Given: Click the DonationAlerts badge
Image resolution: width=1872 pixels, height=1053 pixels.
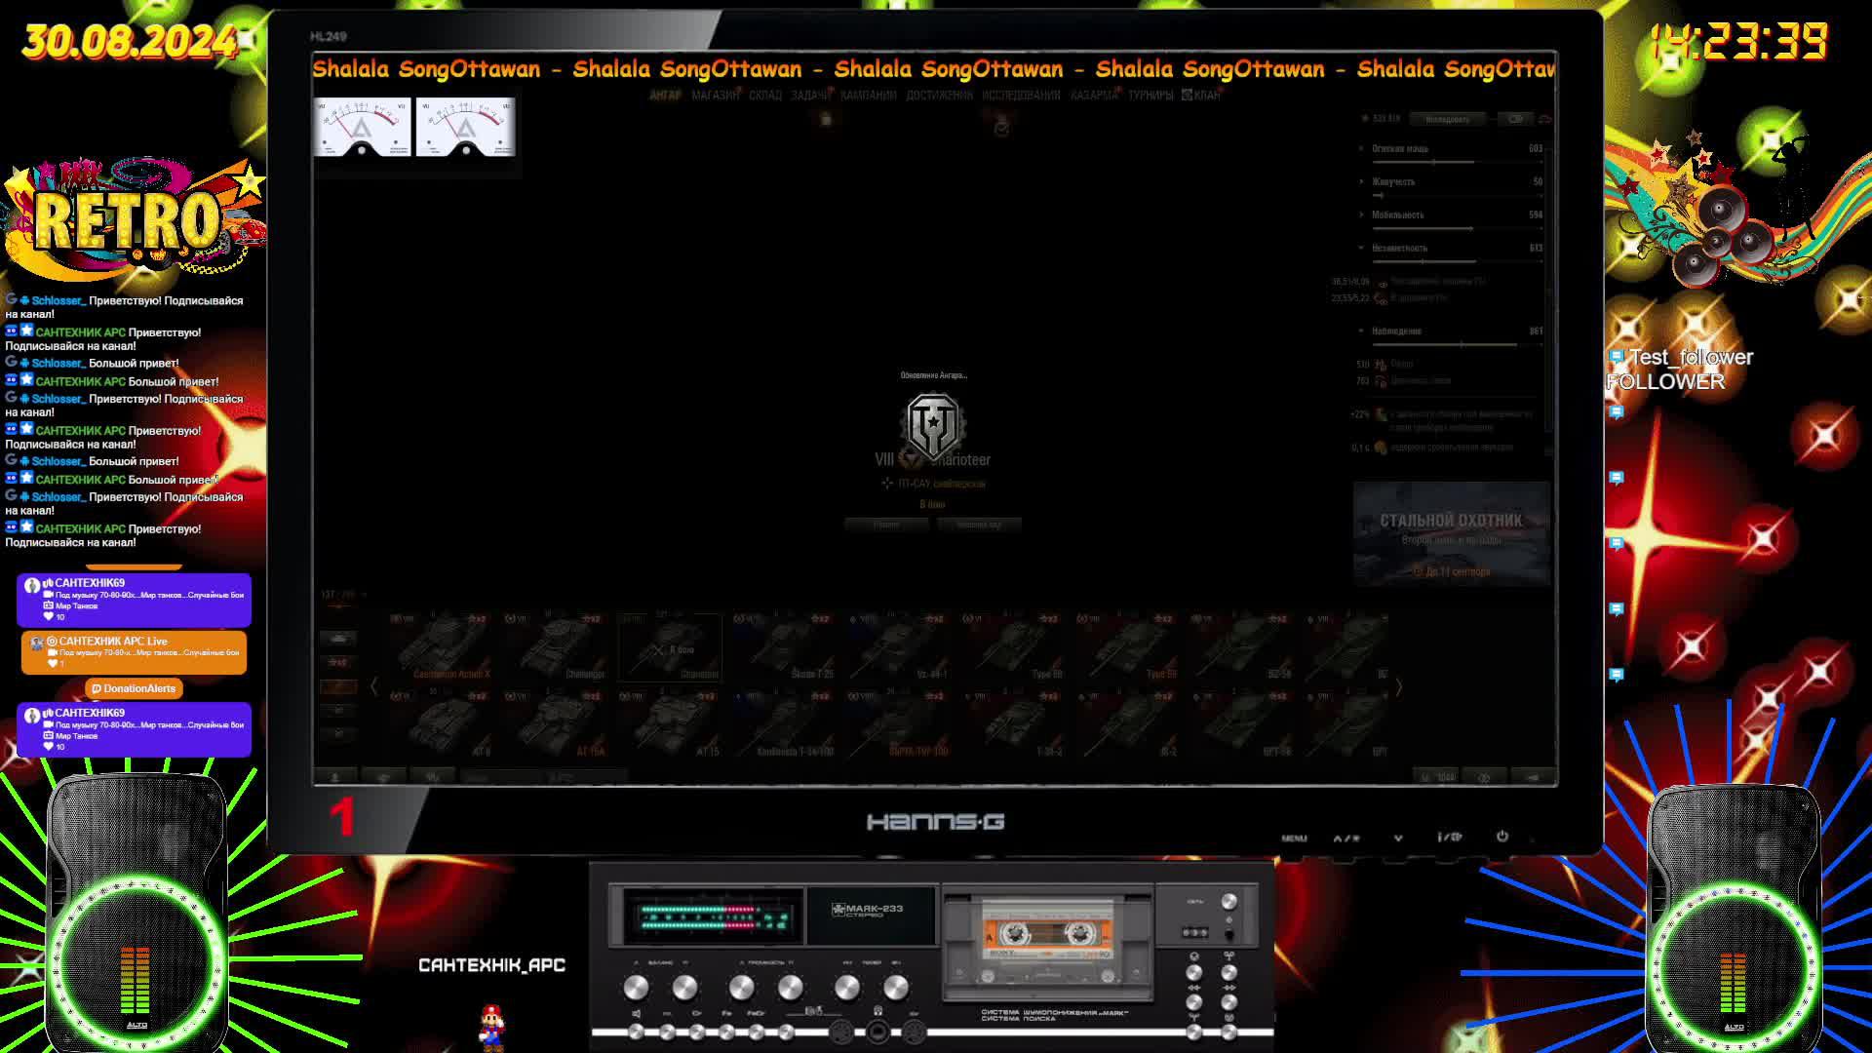Looking at the screenshot, I should tap(134, 688).
